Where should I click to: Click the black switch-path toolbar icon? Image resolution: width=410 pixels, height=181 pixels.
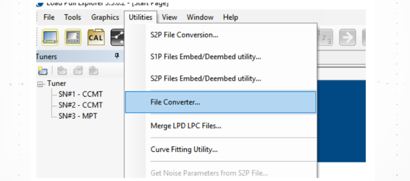point(118,37)
